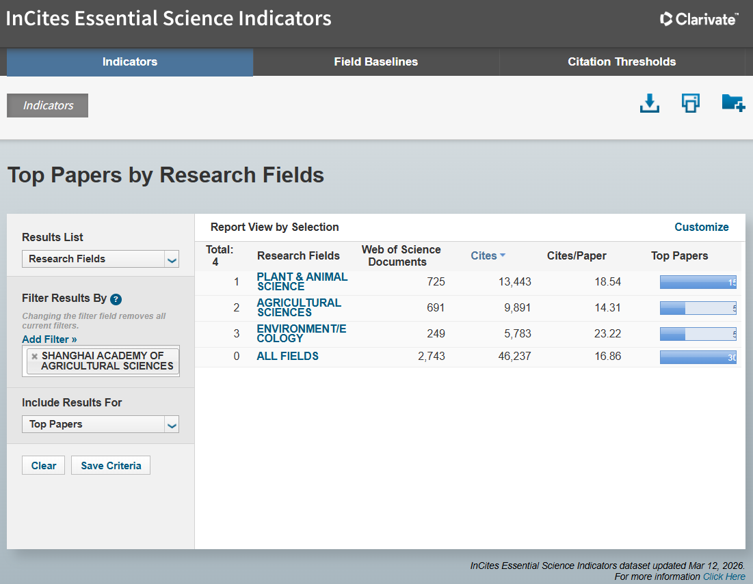
Task: Click the Indicators breadcrumb button
Action: (x=48, y=105)
